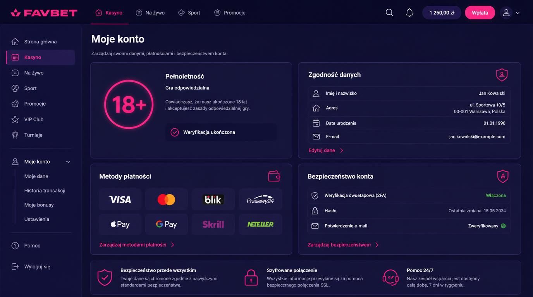Click the Pomoc question mark icon
Viewport: 533px width, 297px height.
[x=15, y=246]
